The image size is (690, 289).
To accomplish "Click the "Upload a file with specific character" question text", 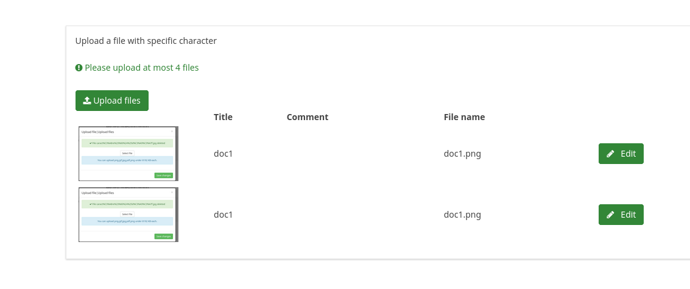I will pos(146,41).
